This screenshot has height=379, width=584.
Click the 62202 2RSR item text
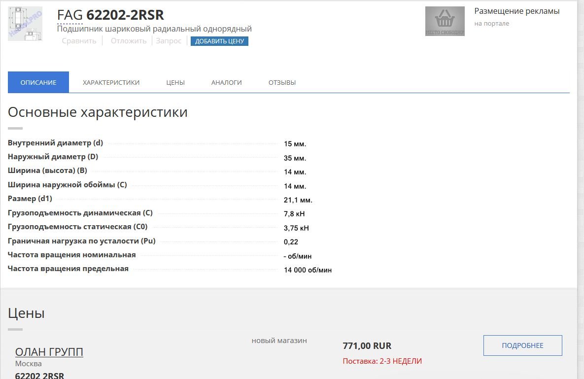coord(39,375)
